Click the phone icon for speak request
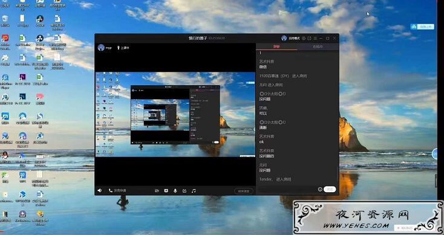The width and height of the screenshot is (444, 235). click(x=111, y=191)
